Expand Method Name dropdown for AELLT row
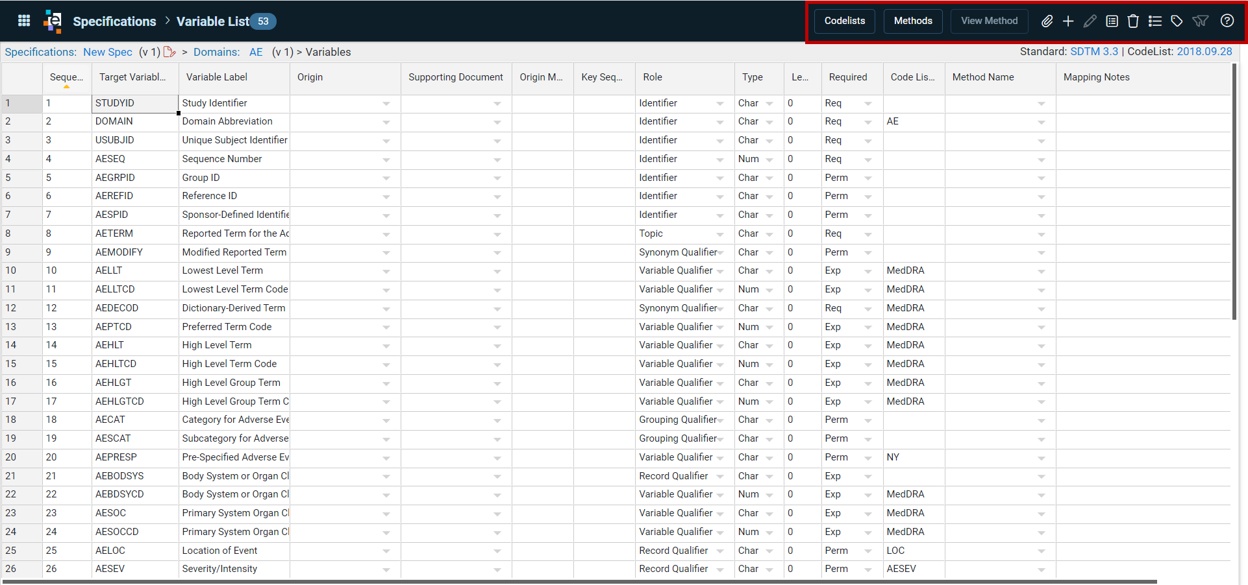The height and width of the screenshot is (585, 1248). pos(1042,271)
